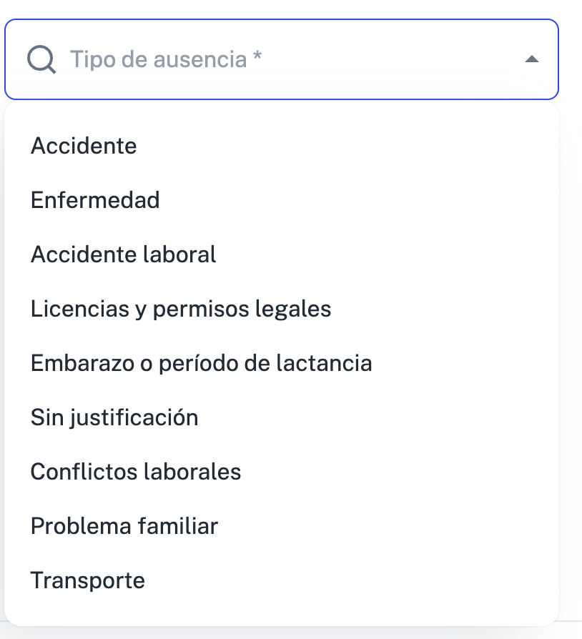This screenshot has width=582, height=639.
Task: Mark the absence as a work accident
Action: [281, 254]
